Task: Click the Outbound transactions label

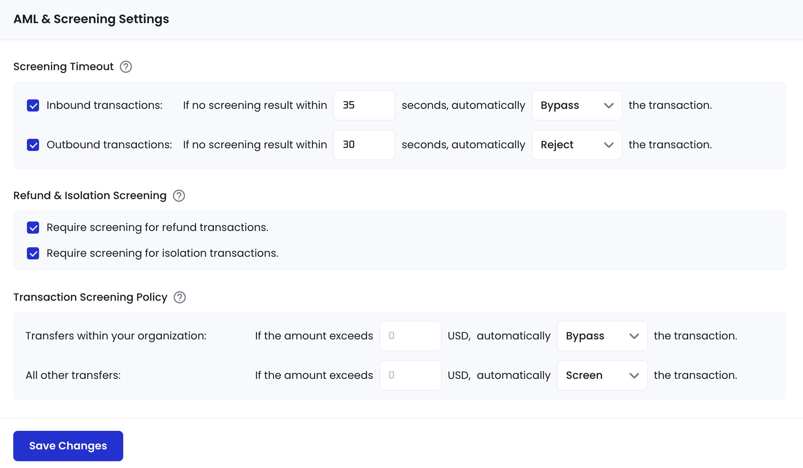Action: click(109, 145)
